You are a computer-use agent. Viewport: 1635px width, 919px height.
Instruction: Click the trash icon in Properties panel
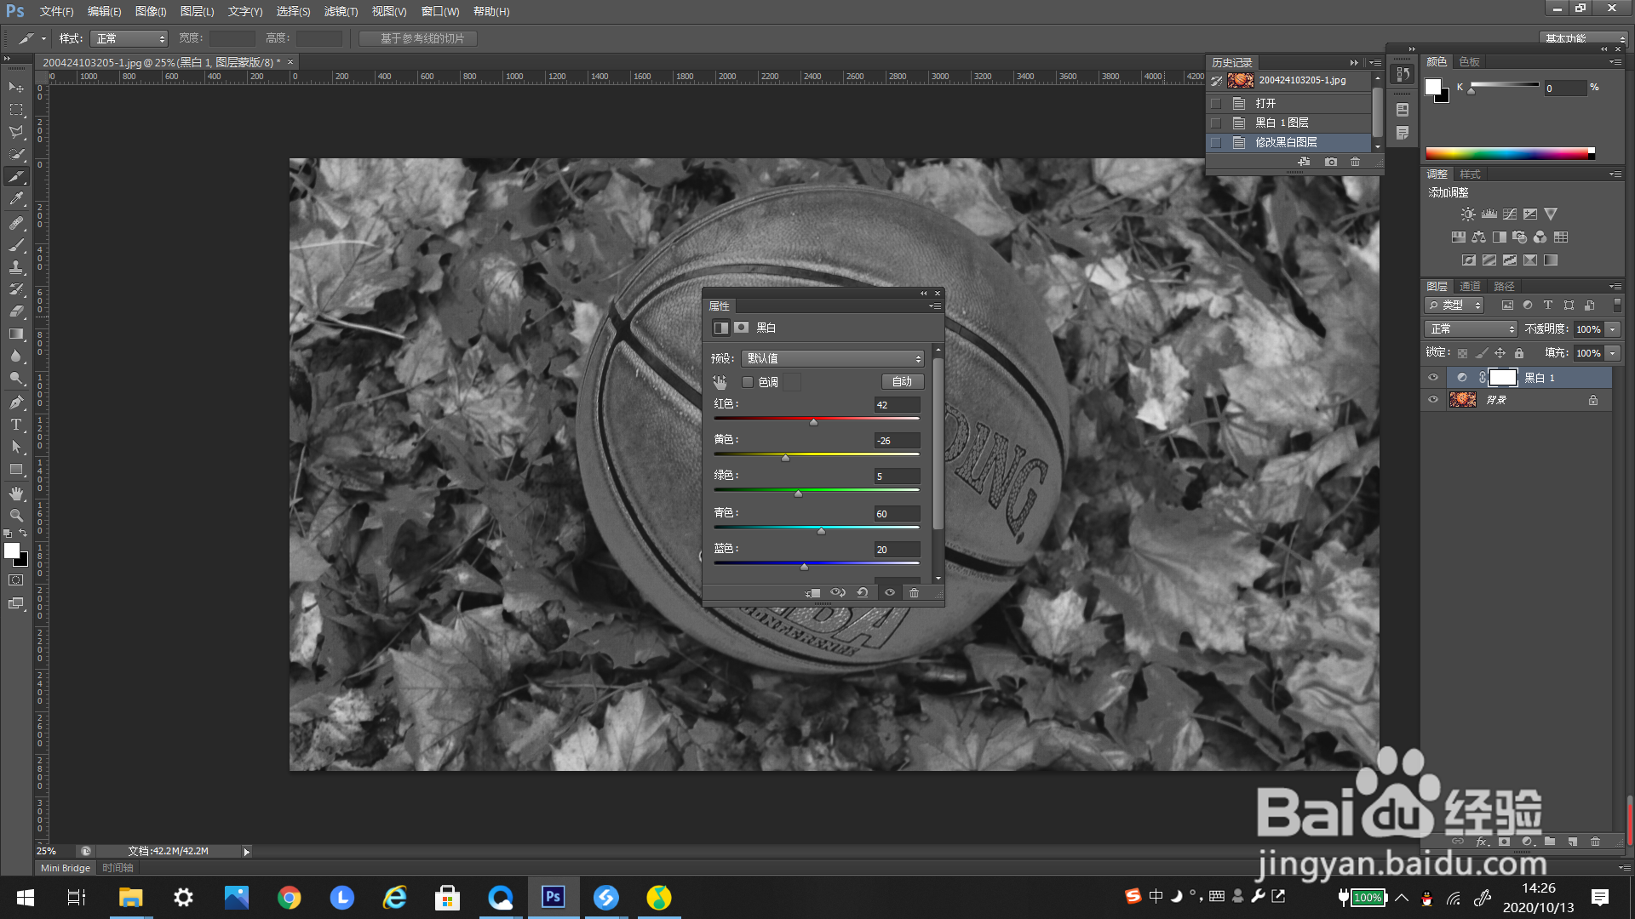(x=914, y=593)
